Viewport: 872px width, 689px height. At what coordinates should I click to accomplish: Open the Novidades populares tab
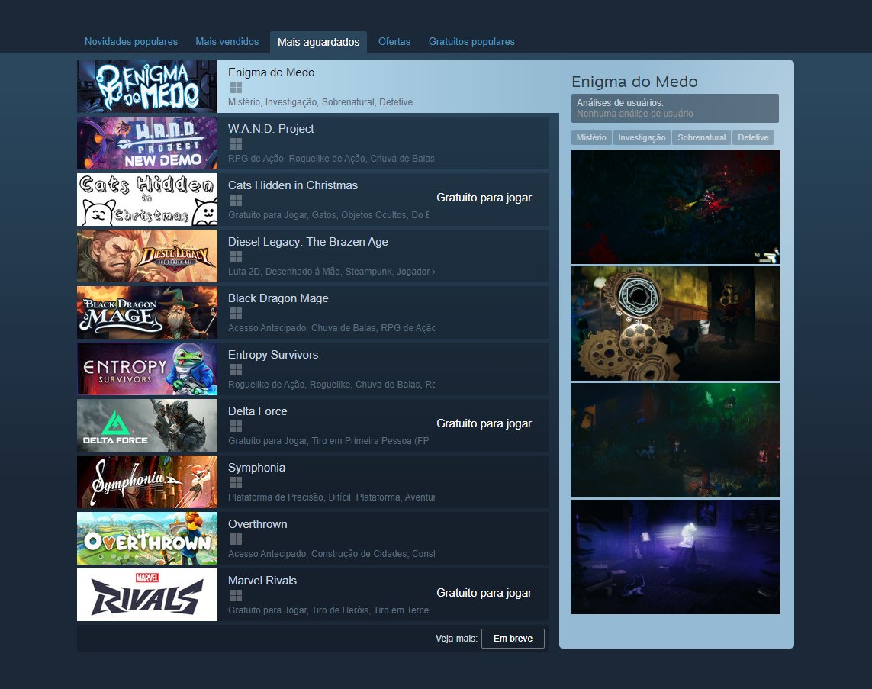coord(131,42)
